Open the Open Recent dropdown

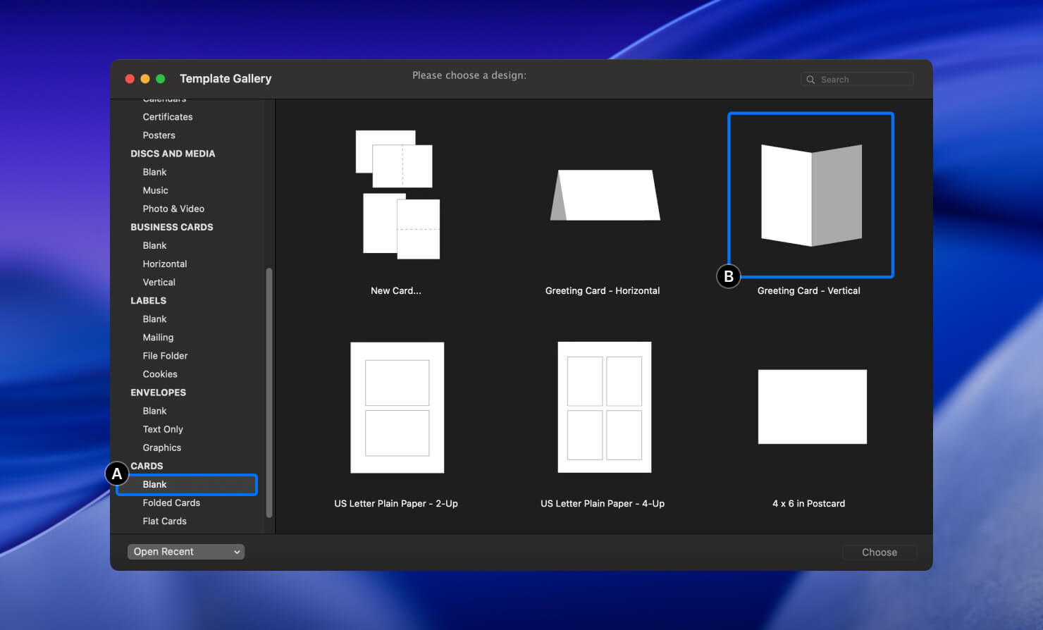(x=185, y=551)
